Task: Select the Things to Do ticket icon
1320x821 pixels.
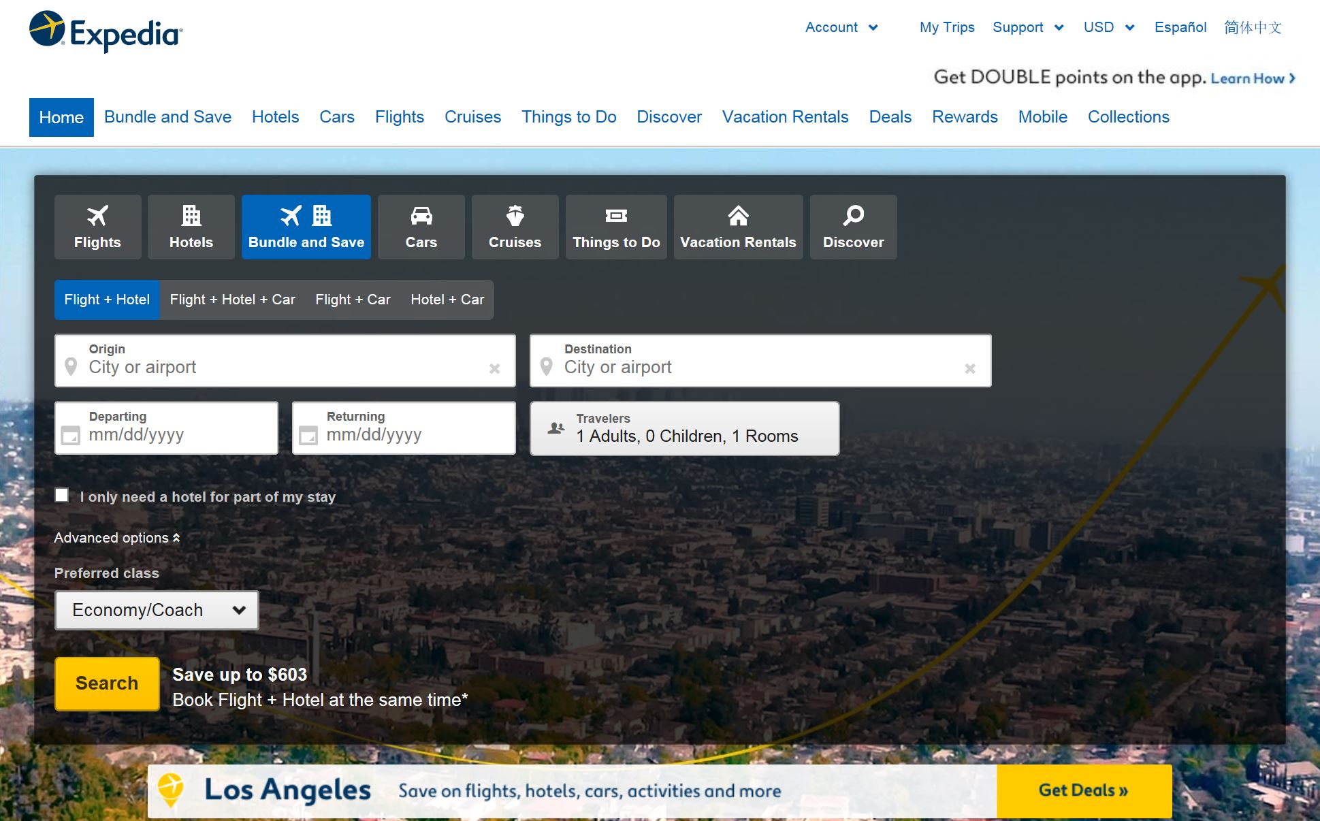Action: coord(616,216)
